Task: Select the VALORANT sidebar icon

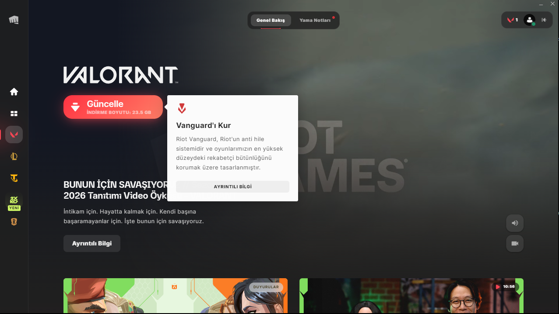Action: 14,135
